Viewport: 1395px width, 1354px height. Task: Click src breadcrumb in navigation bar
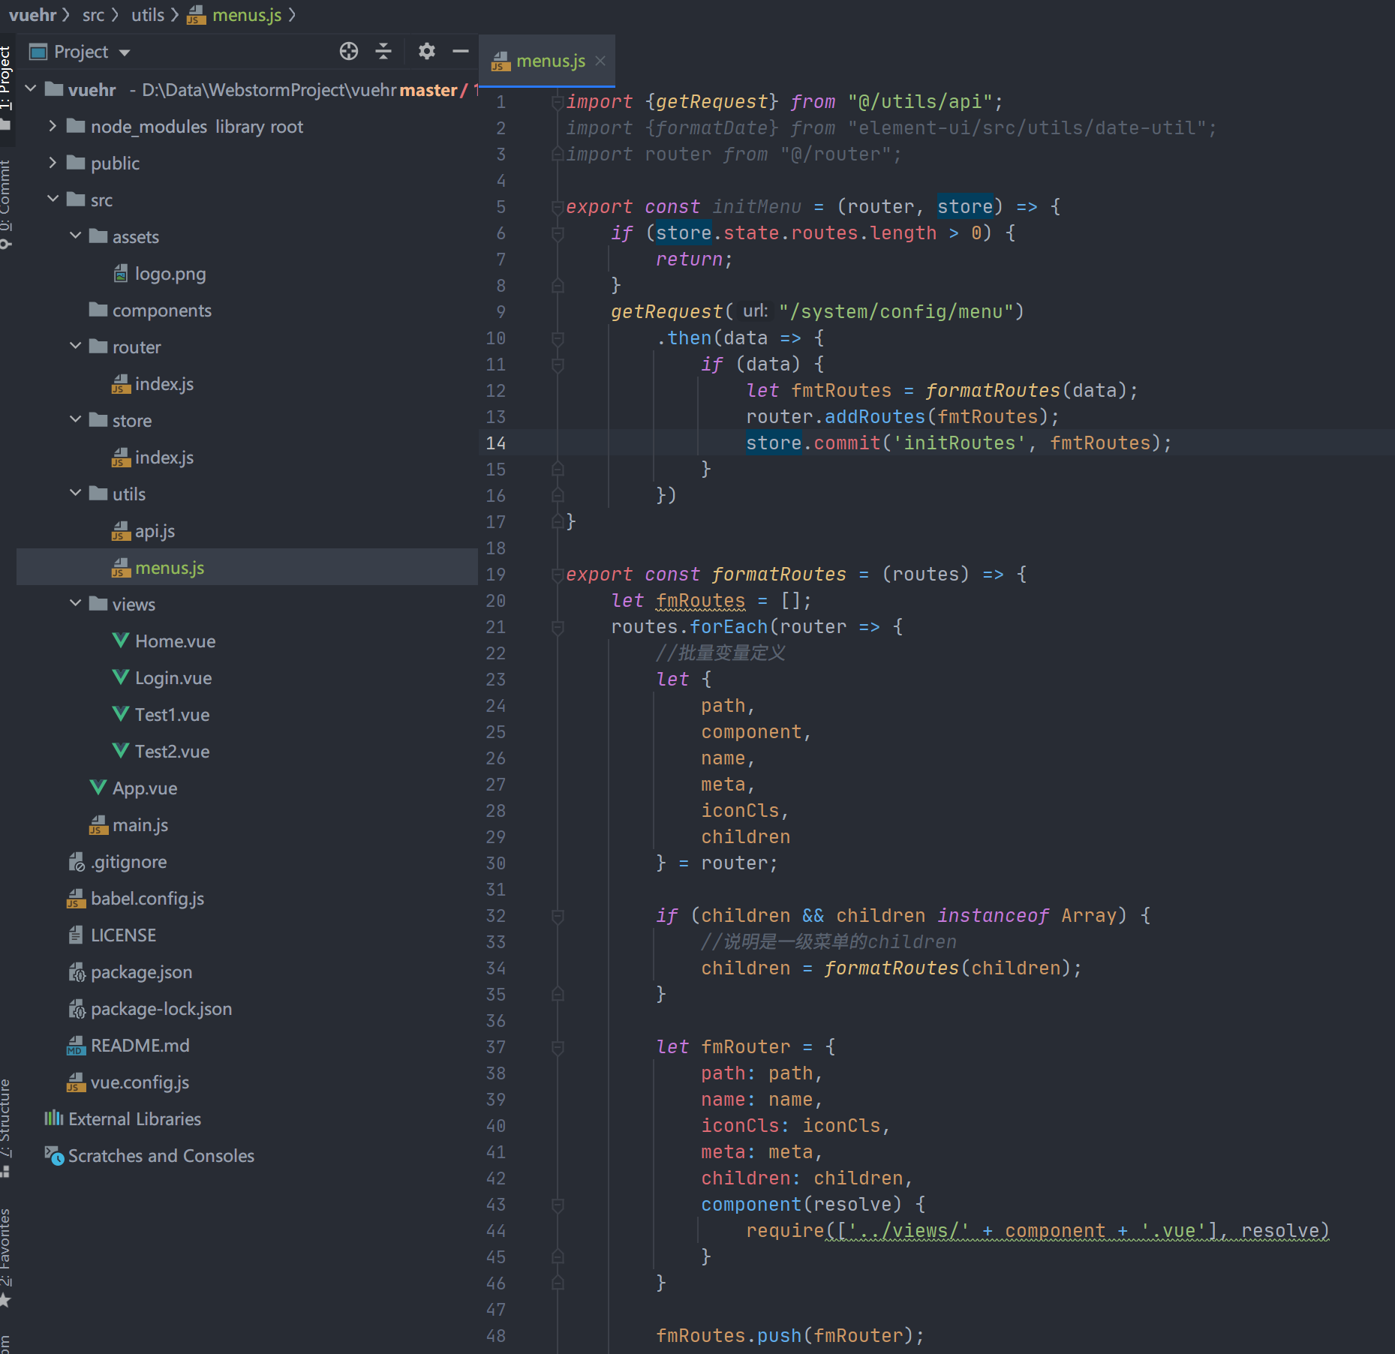coord(93,14)
